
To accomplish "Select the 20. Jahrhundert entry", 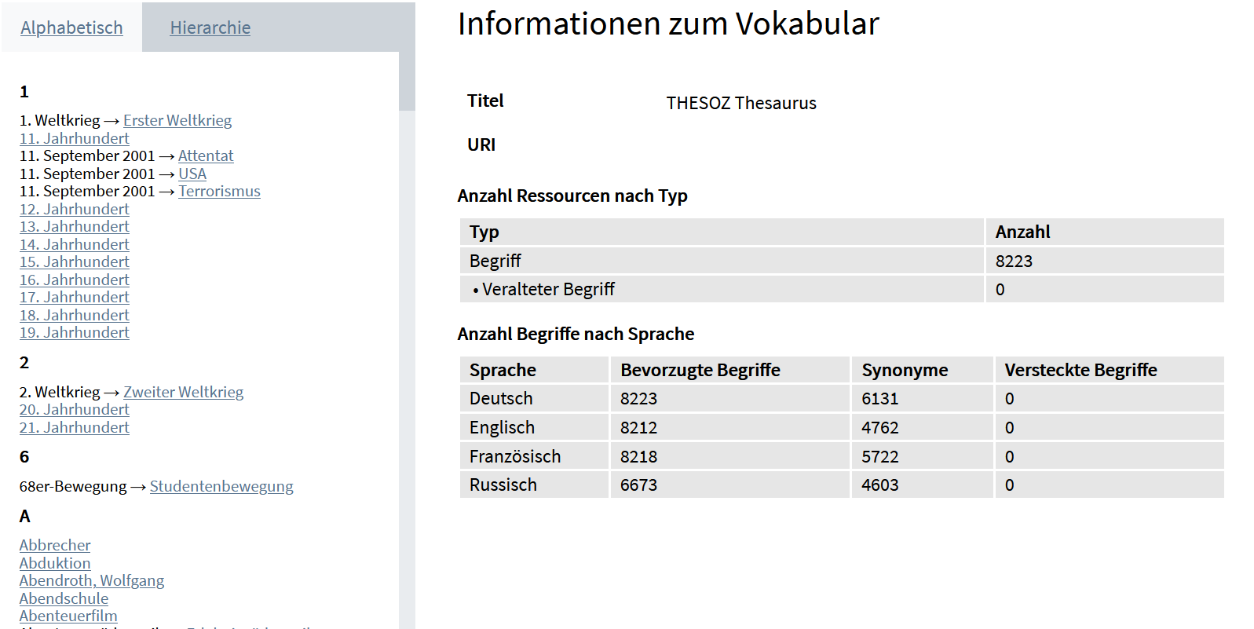I will pyautogui.click(x=75, y=410).
